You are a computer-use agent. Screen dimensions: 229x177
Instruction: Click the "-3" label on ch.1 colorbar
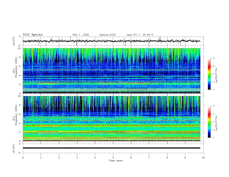pyautogui.click(x=213, y=58)
